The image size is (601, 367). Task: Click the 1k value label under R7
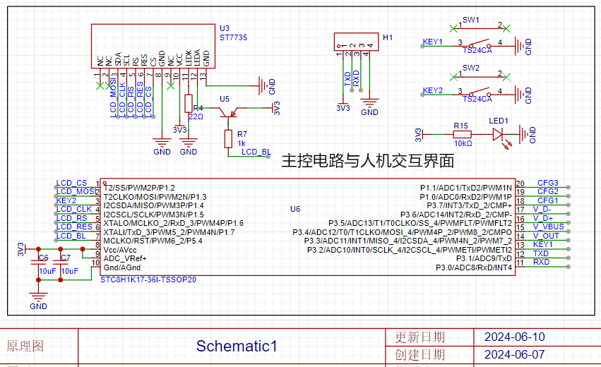(242, 143)
